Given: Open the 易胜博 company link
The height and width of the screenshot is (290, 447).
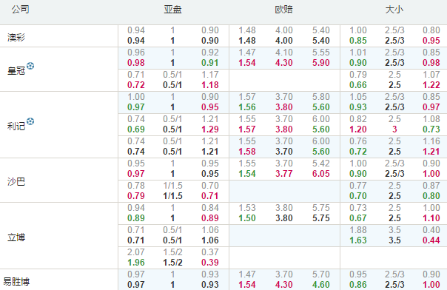Looking at the screenshot, I should tap(16, 281).
